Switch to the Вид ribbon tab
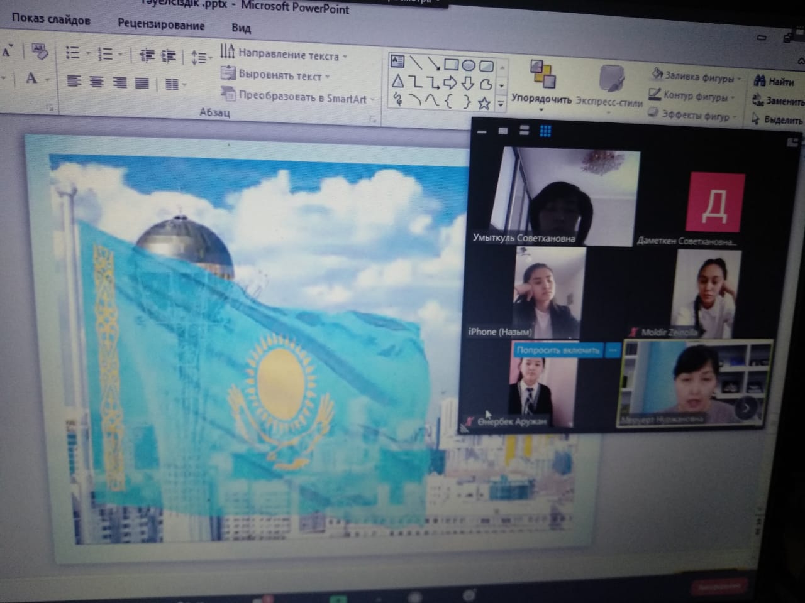Screen dimensions: 805x603 point(241,28)
